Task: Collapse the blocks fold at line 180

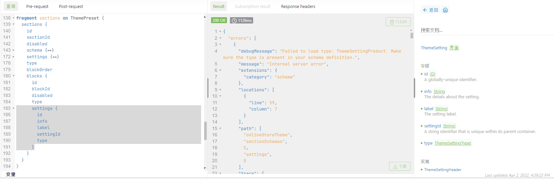Action: pos(14,76)
